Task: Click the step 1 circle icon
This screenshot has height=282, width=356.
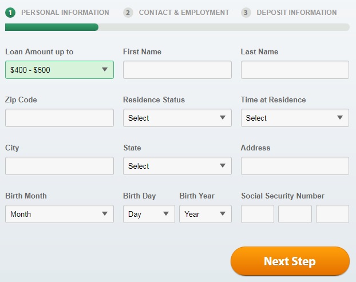Action: [x=10, y=13]
